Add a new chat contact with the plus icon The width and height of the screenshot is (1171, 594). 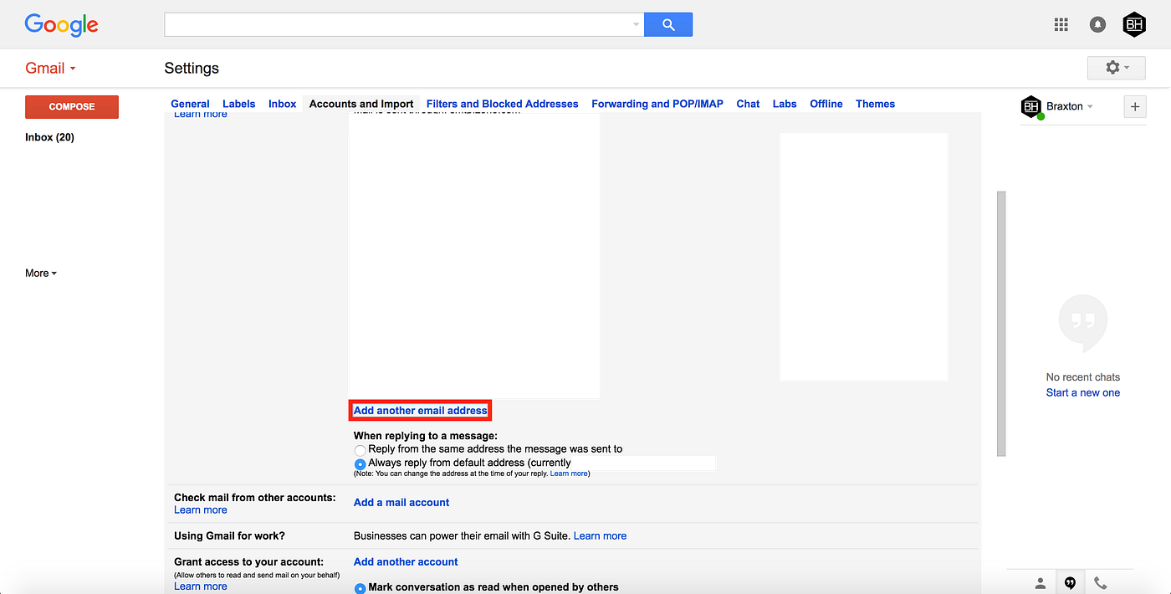click(1135, 106)
